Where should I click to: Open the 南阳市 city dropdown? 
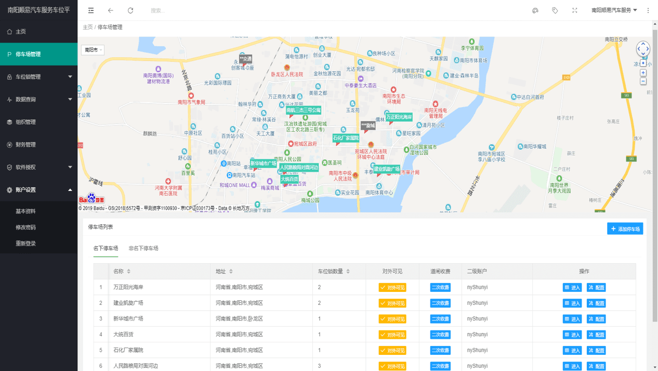click(x=93, y=50)
